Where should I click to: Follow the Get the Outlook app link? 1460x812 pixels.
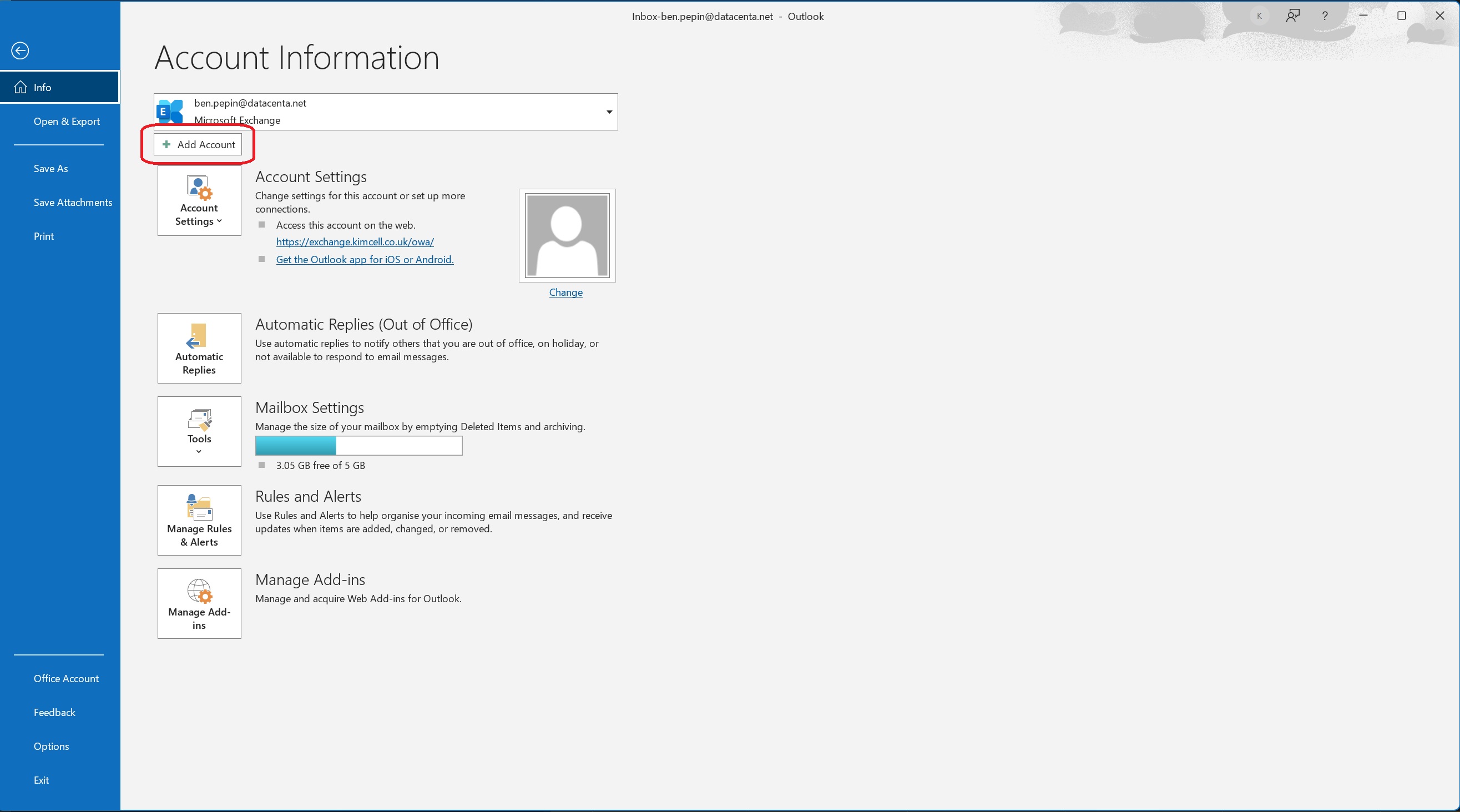click(365, 260)
